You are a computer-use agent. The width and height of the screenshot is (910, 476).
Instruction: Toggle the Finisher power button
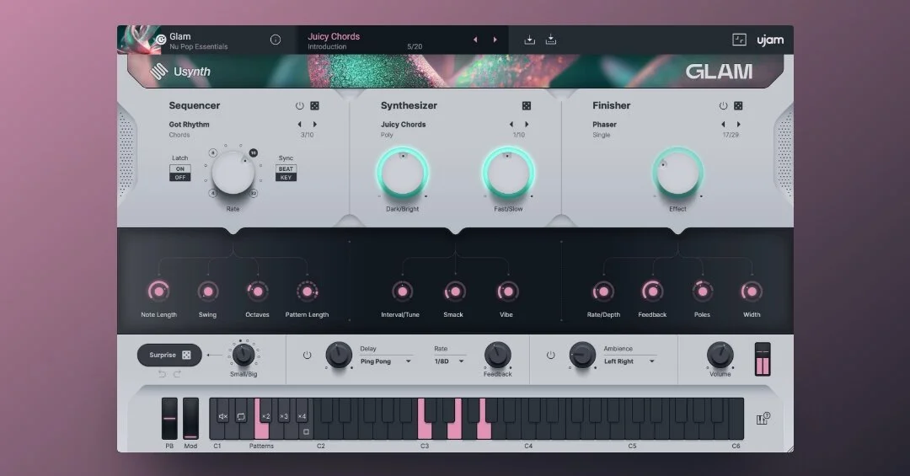723,105
